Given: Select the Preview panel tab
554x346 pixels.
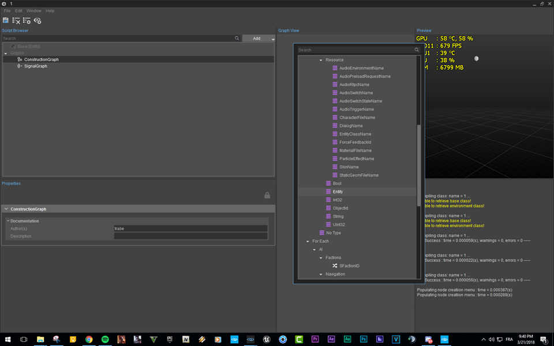Looking at the screenshot, I should [424, 31].
